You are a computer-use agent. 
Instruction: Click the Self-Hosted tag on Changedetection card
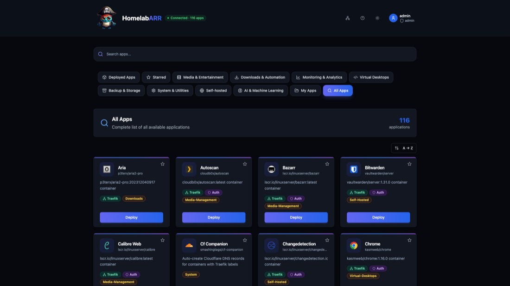(277, 282)
